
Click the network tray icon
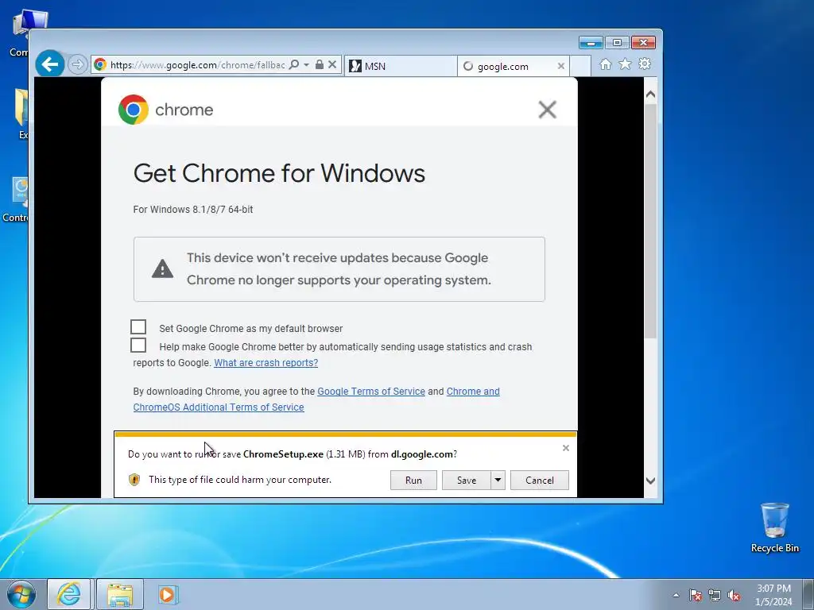(715, 595)
